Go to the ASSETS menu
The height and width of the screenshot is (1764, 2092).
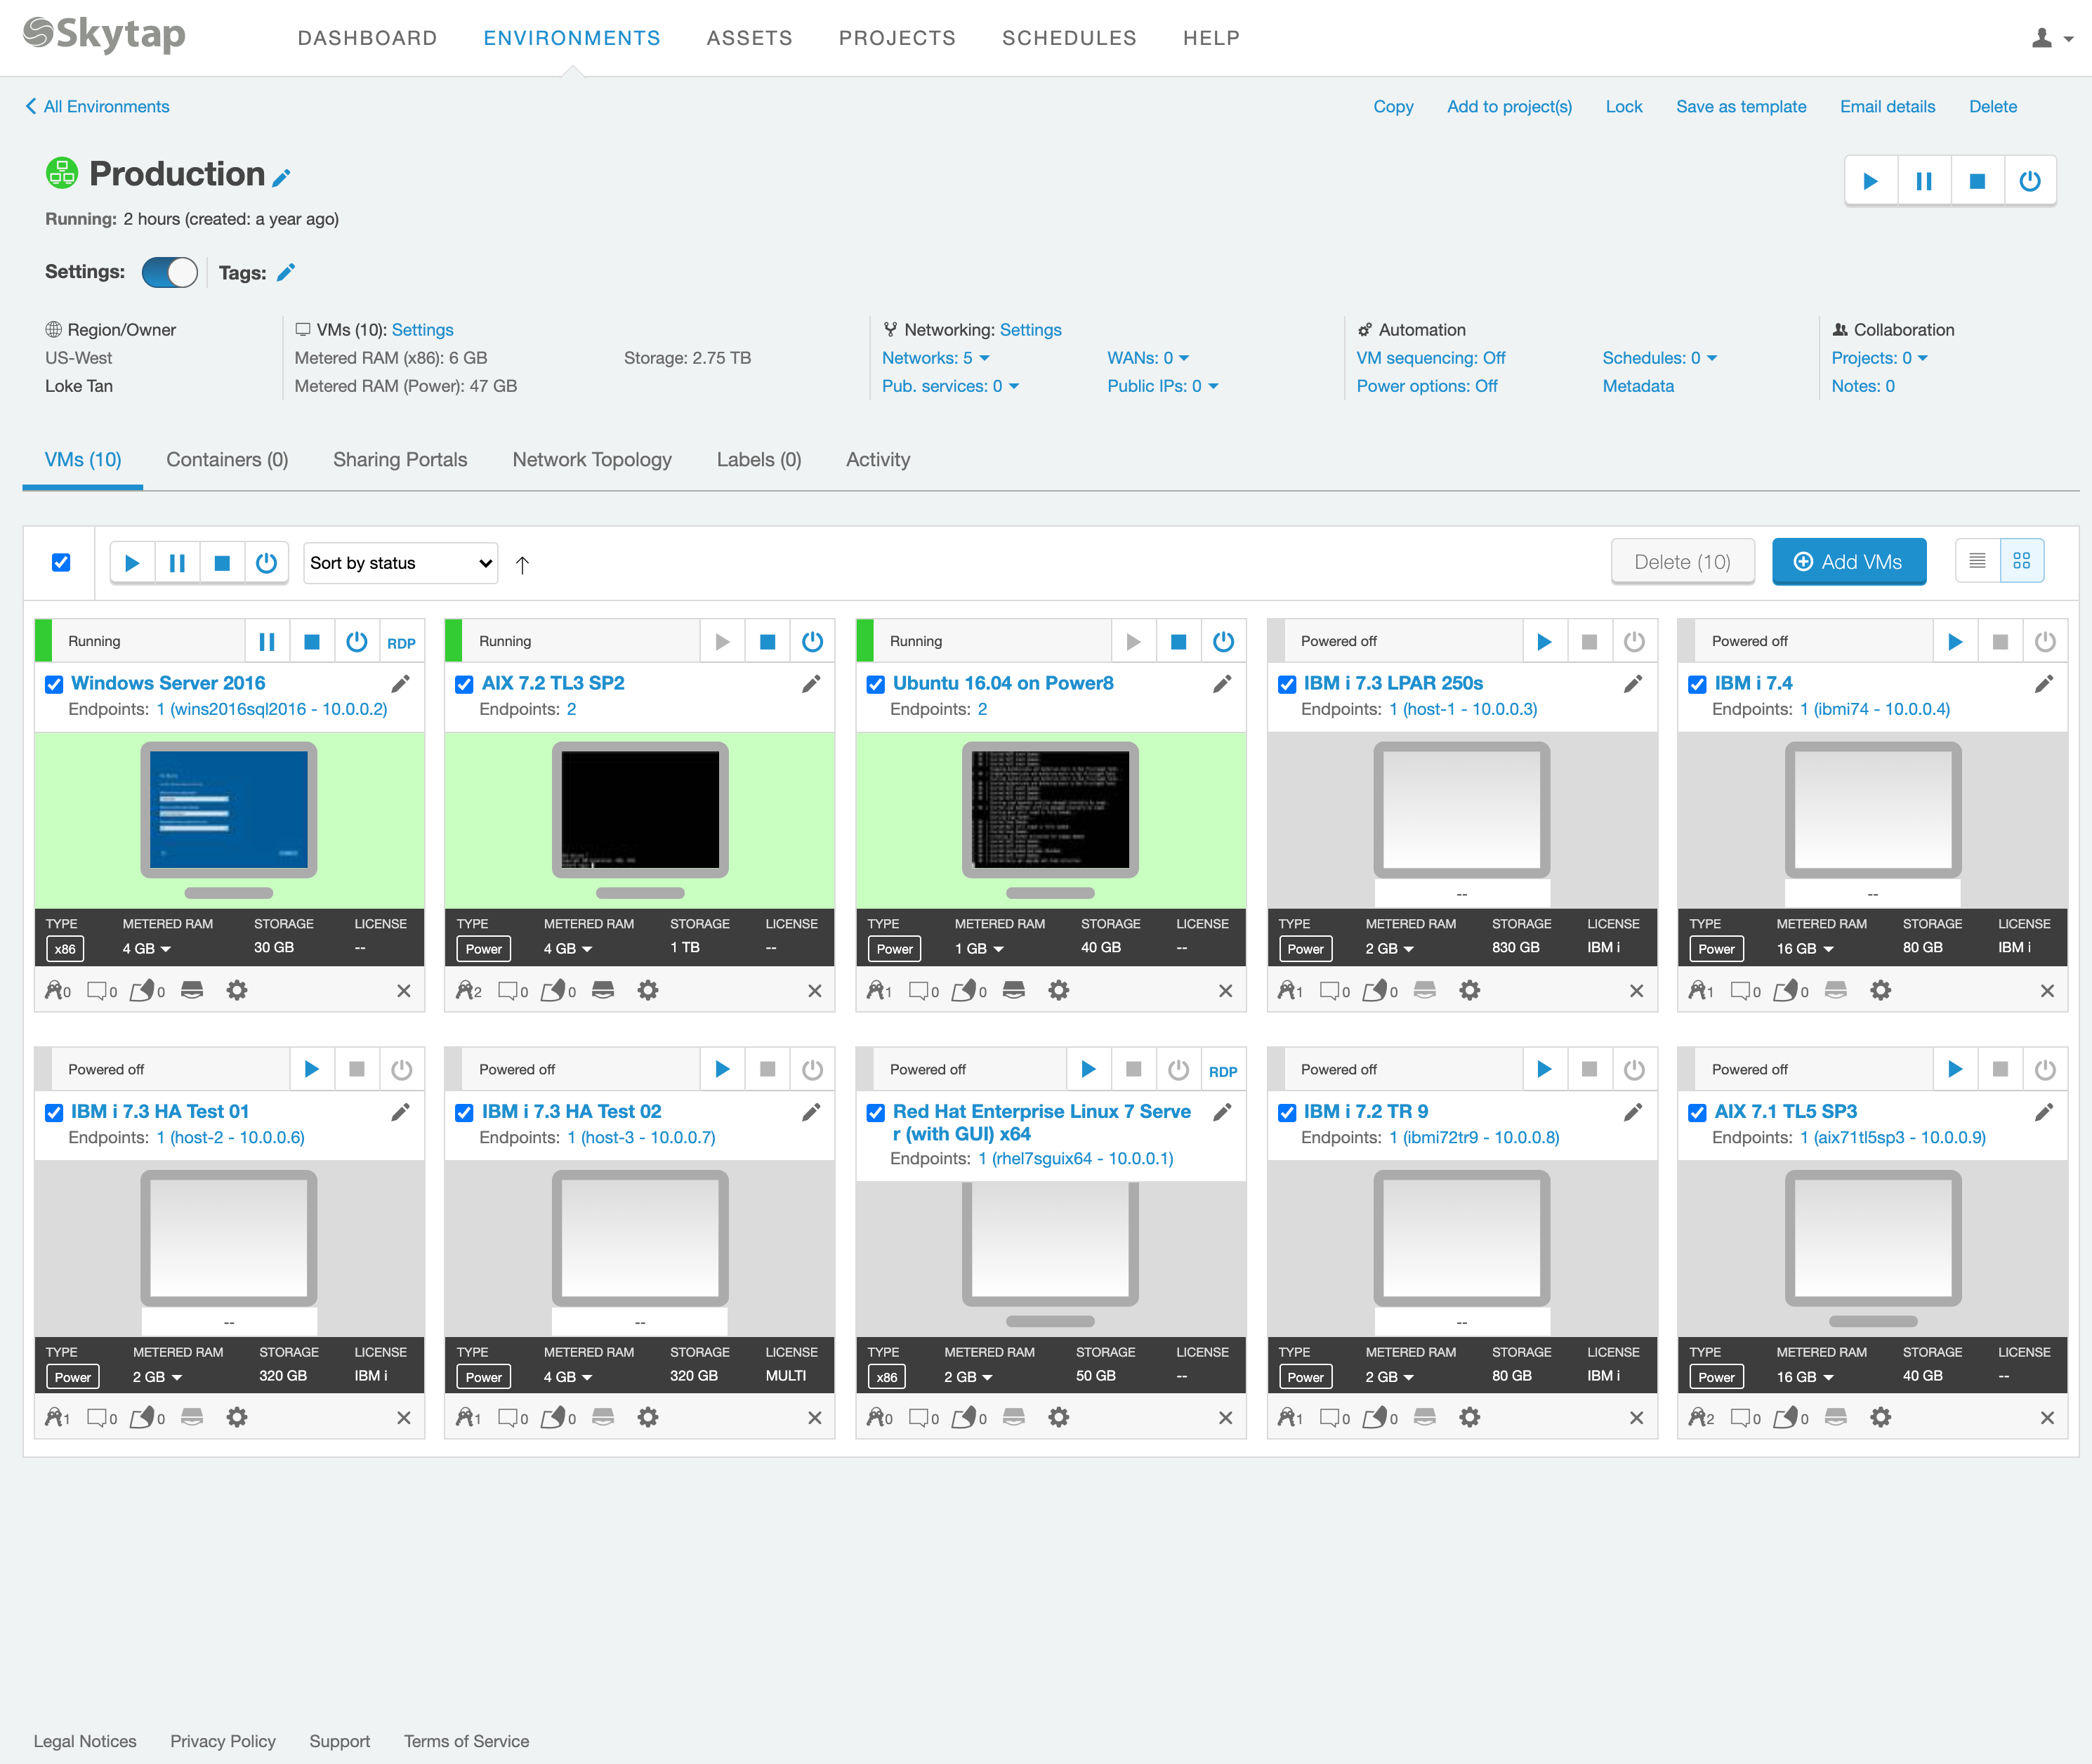point(749,38)
